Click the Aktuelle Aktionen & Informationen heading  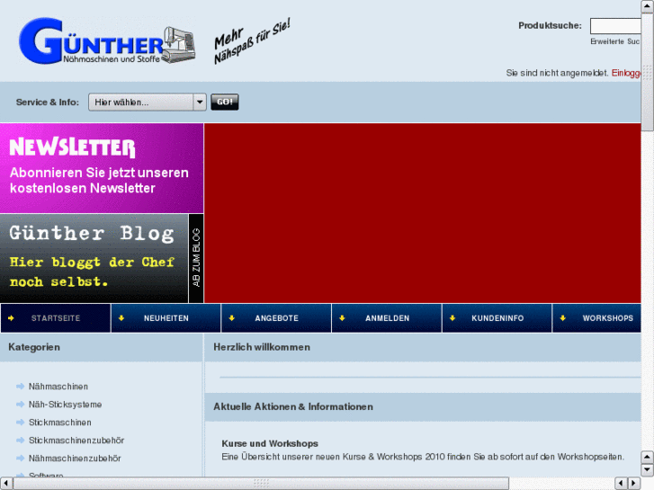(293, 406)
